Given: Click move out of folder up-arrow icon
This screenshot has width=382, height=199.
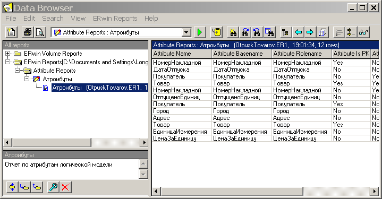Looking at the screenshot, I should click(x=37, y=187).
